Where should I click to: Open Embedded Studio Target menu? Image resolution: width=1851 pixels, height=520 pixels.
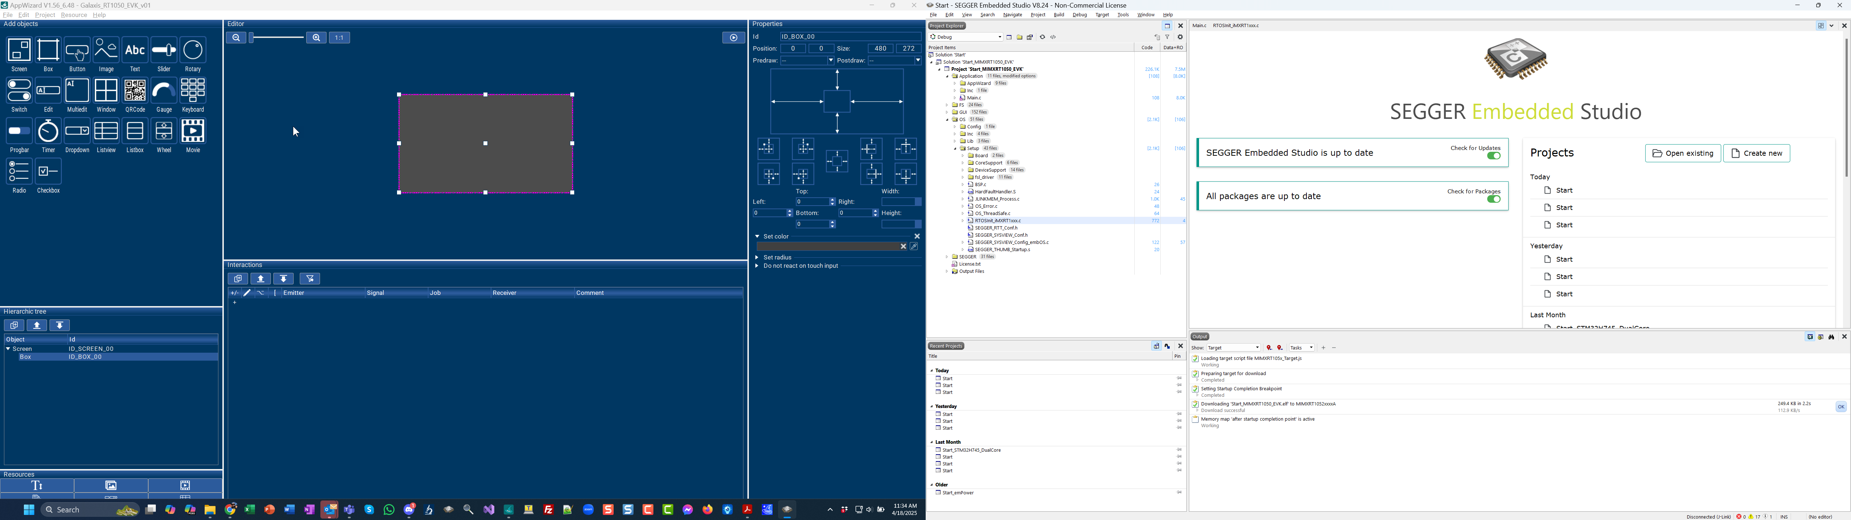click(x=1102, y=15)
